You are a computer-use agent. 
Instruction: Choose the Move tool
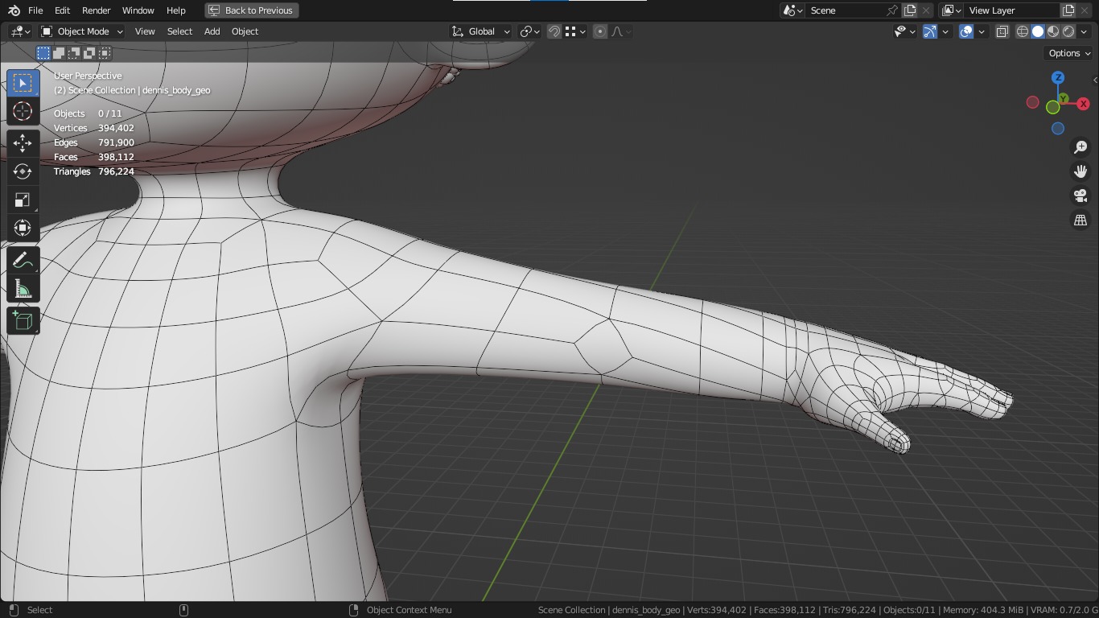[23, 143]
